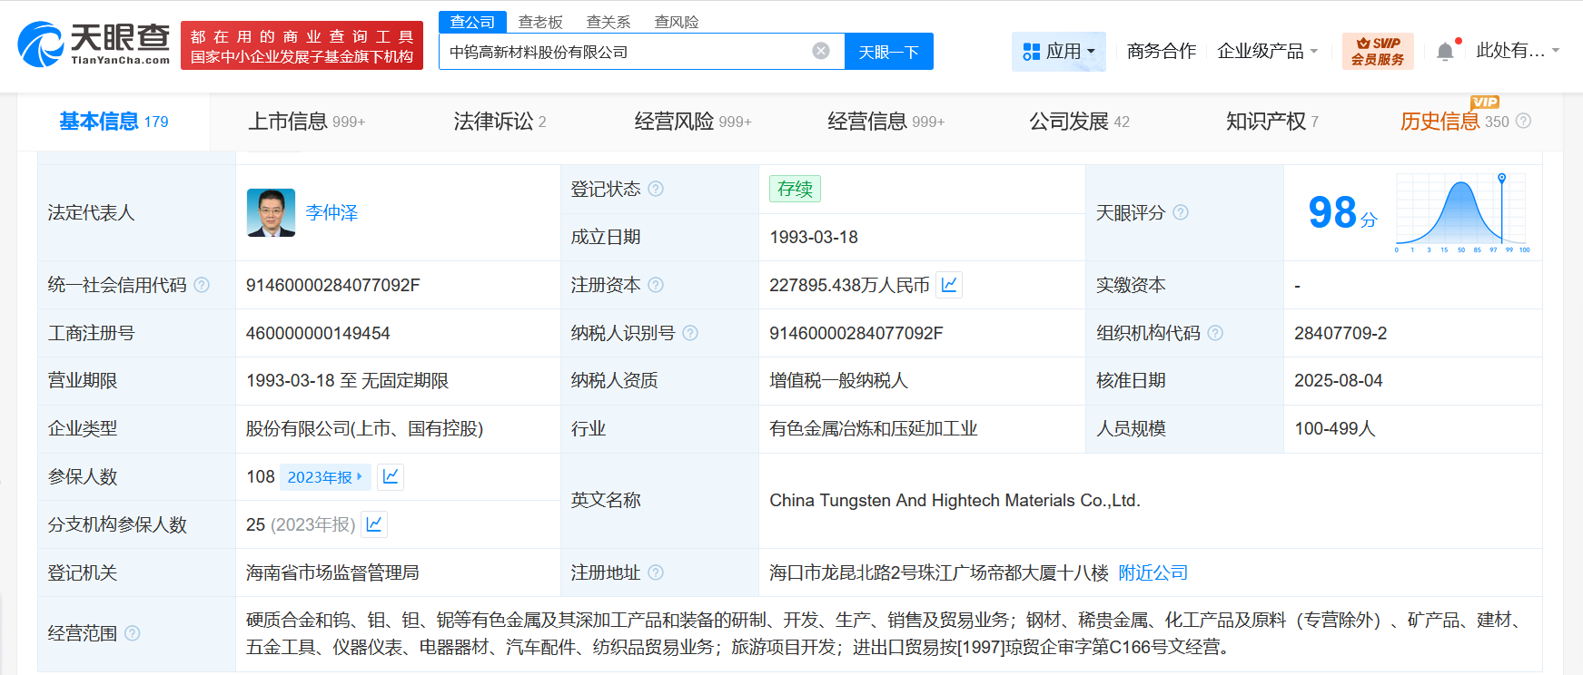Open registered capital trend chart icon
The height and width of the screenshot is (675, 1583).
click(949, 285)
